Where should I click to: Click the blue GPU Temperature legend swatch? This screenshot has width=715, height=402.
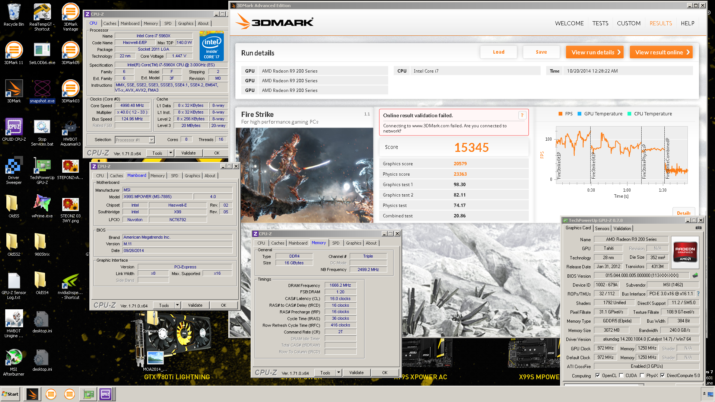(579, 114)
